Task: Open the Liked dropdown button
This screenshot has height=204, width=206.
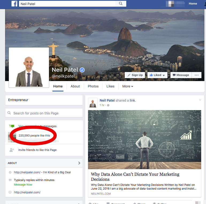Action: pos(157,75)
